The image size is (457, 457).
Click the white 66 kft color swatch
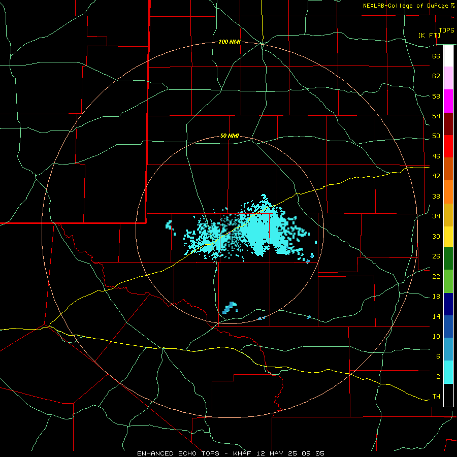pyautogui.click(x=448, y=56)
